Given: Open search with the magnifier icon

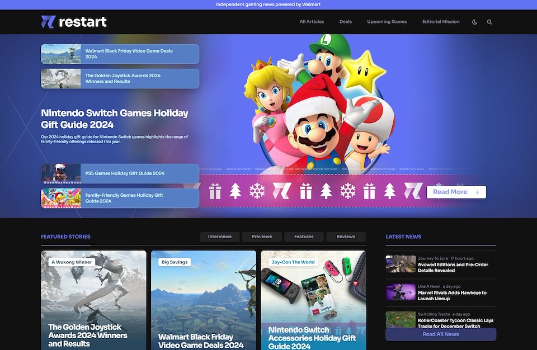Looking at the screenshot, I should click(x=489, y=22).
